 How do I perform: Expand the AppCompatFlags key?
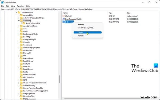tap(19, 26)
